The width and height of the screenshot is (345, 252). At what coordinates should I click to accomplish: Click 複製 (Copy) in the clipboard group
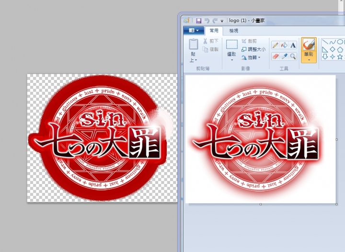tap(211, 49)
